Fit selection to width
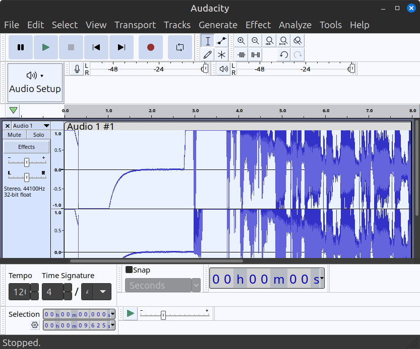The height and width of the screenshot is (349, 420). (x=269, y=41)
